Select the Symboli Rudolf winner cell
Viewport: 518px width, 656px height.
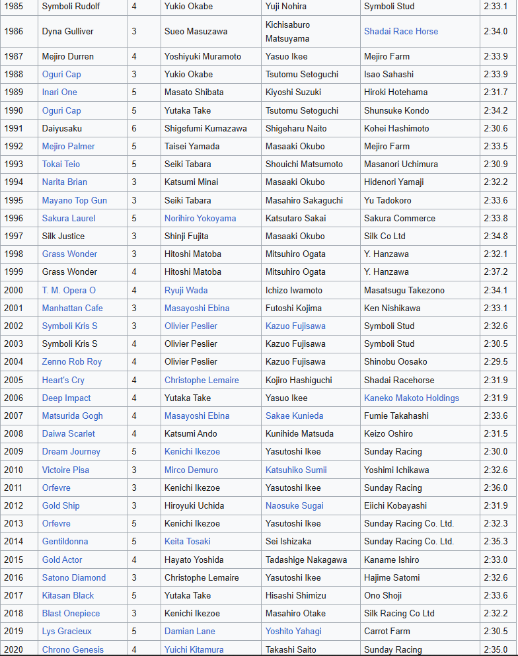point(83,6)
